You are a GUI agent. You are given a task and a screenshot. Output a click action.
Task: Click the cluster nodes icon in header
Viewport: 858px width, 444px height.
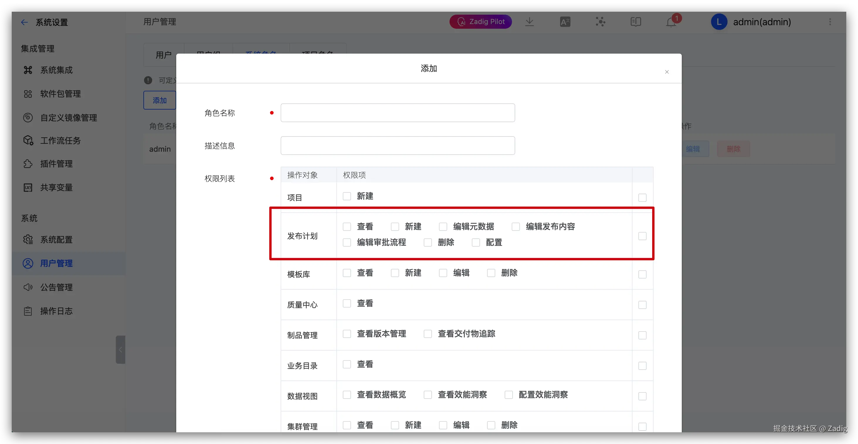click(x=600, y=22)
